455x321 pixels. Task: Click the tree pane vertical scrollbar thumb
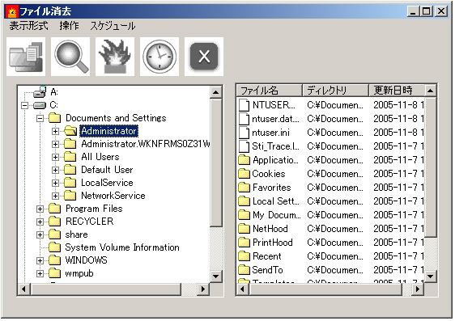[x=215, y=163]
